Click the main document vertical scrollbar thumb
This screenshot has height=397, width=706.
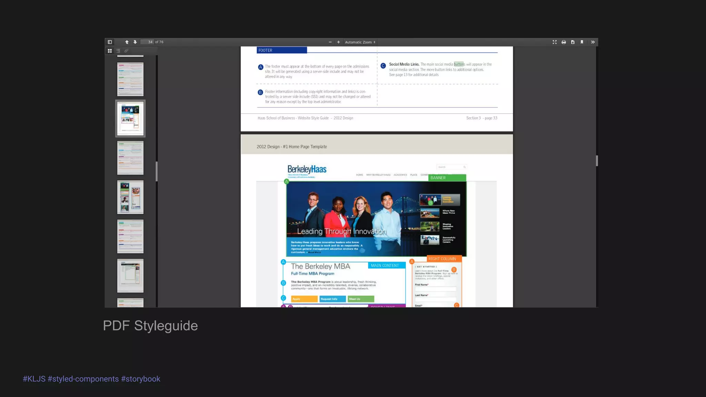(x=597, y=161)
